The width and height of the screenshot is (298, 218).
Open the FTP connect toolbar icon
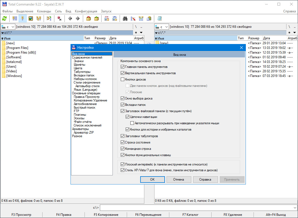[107, 19]
